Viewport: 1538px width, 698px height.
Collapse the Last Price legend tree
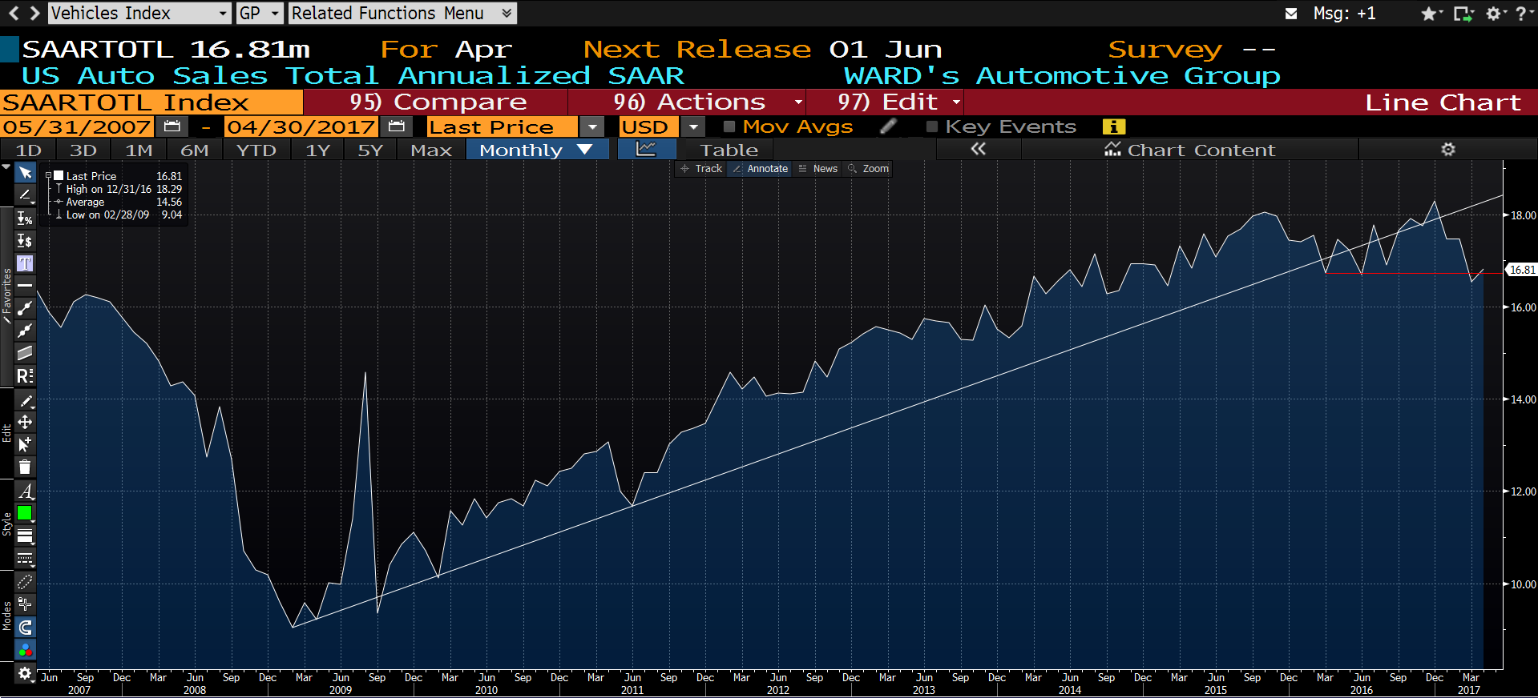tap(48, 176)
